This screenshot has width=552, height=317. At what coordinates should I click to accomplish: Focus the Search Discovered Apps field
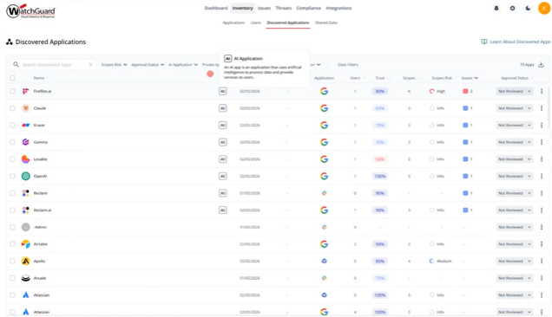pos(53,65)
